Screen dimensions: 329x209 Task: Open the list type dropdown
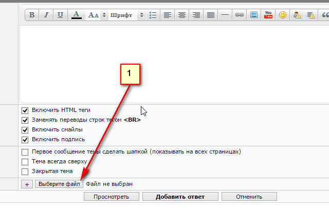click(x=153, y=15)
